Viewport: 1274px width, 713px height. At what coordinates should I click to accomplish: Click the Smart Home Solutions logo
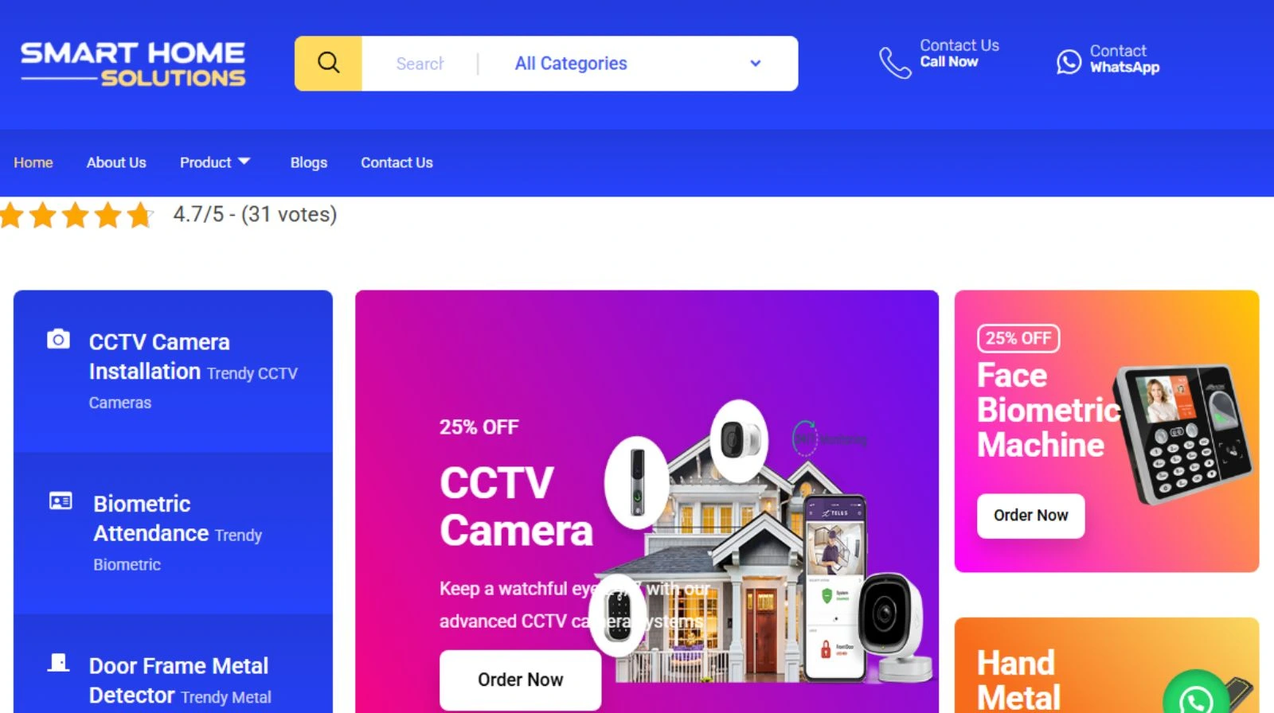tap(133, 64)
